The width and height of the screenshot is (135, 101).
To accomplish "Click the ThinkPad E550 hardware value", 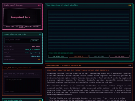I will coord(35,56).
